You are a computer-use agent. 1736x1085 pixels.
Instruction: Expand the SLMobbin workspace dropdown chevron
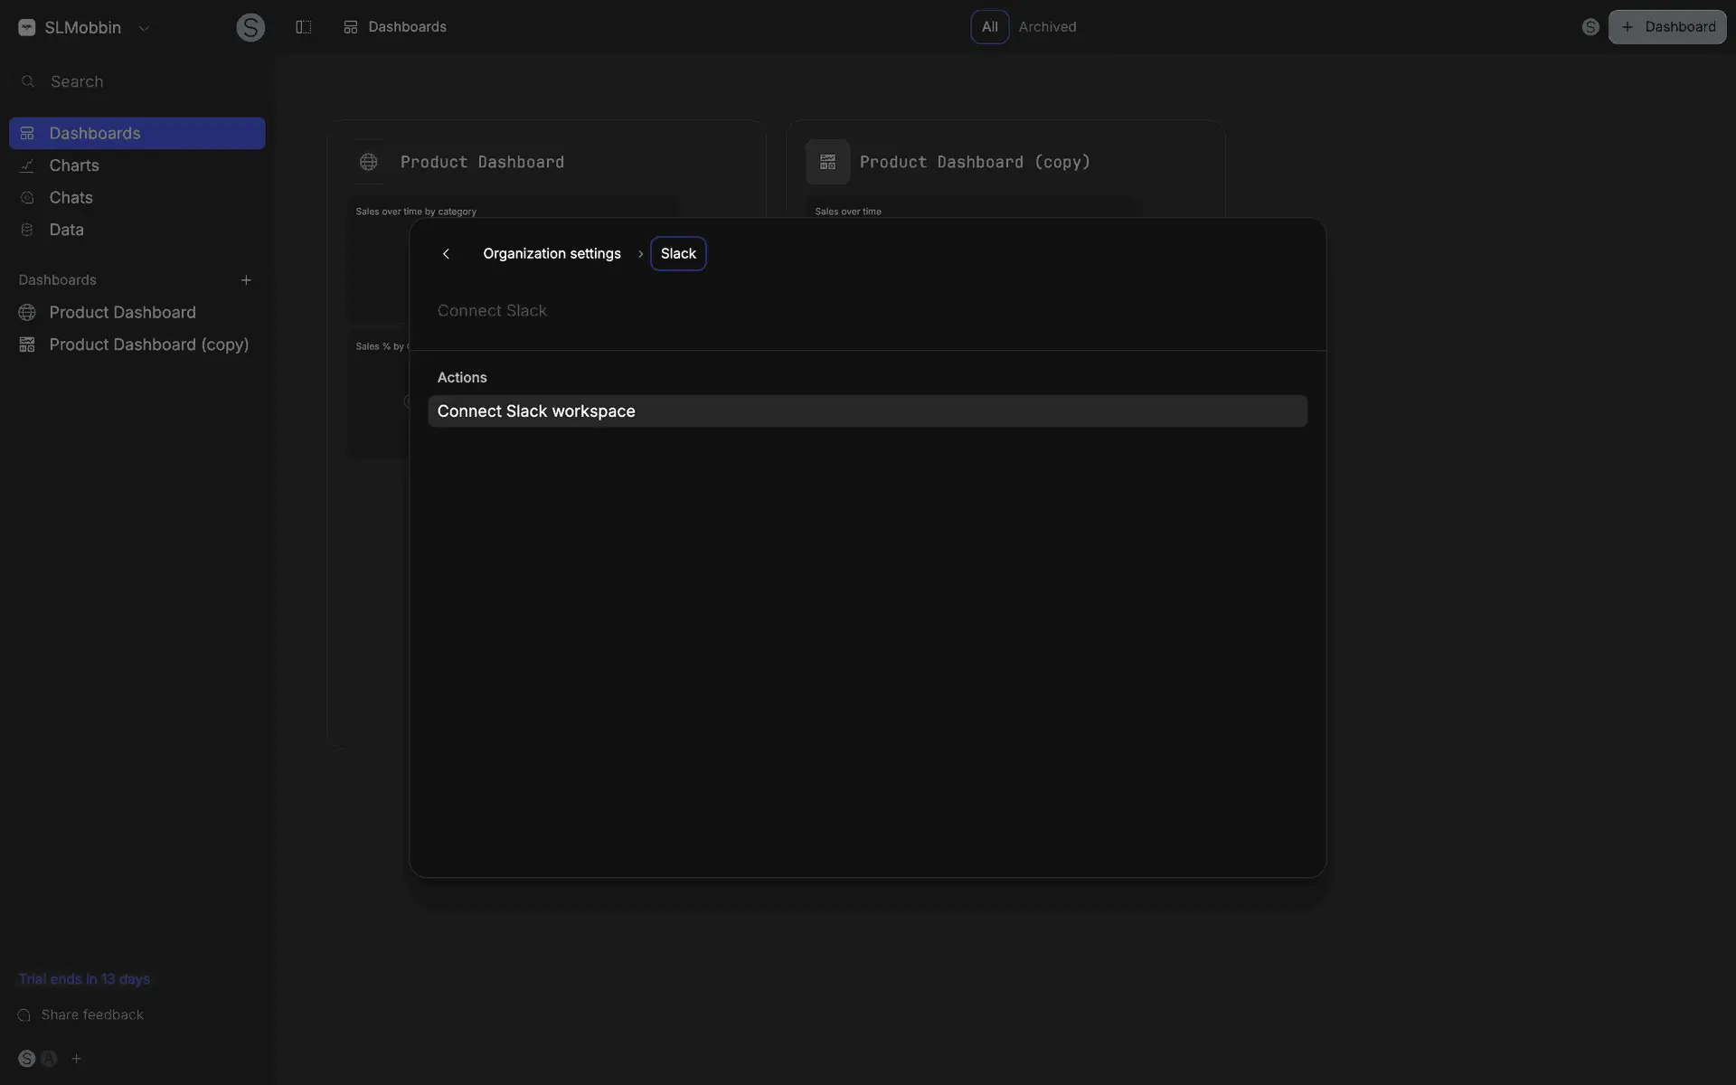pyautogui.click(x=144, y=28)
